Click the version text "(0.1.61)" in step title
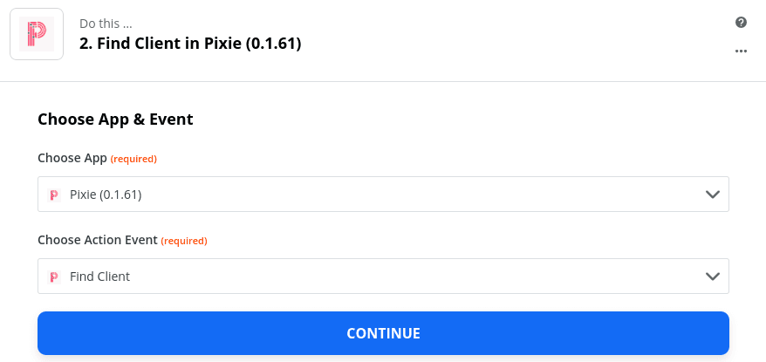The image size is (766, 362). (270, 44)
